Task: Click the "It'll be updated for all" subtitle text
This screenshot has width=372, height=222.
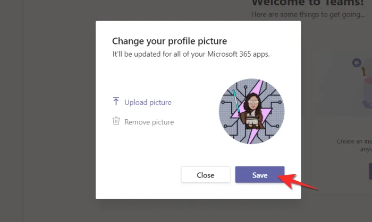Action: point(191,54)
